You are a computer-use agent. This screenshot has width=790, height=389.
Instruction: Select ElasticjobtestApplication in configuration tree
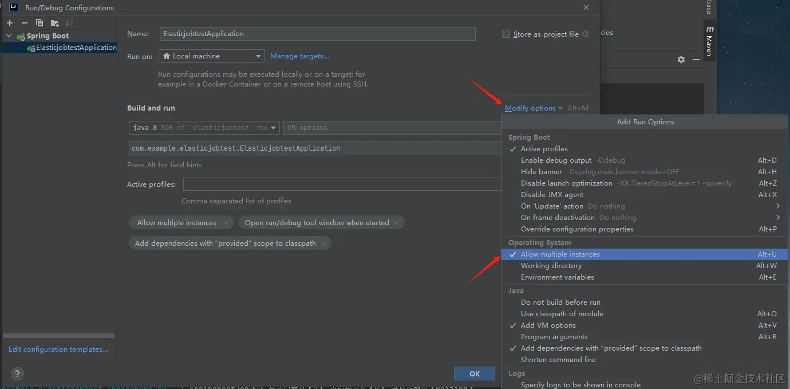tap(60, 48)
